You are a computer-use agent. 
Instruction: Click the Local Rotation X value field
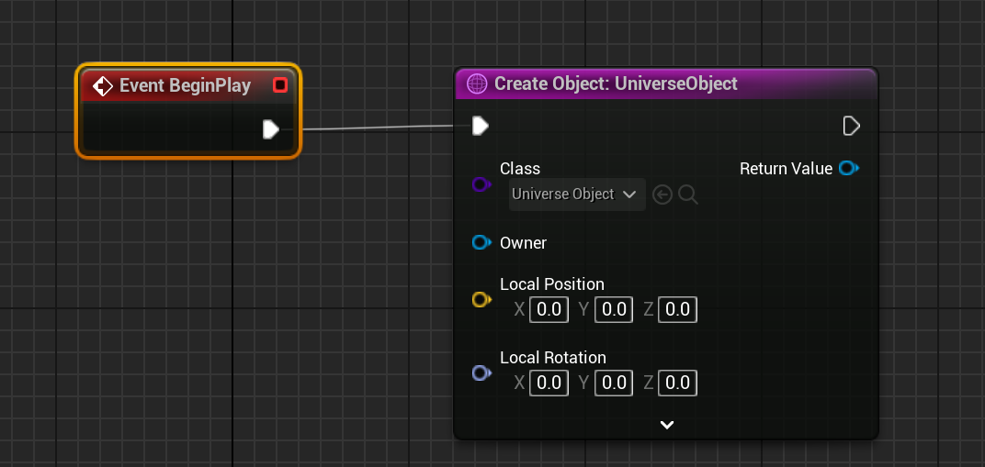point(549,383)
